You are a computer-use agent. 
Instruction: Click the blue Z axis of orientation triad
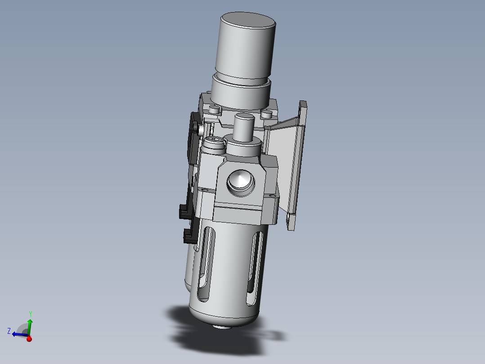pyautogui.click(x=19, y=335)
